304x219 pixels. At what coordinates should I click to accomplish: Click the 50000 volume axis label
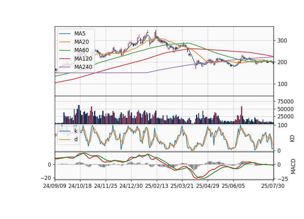coord(286,109)
